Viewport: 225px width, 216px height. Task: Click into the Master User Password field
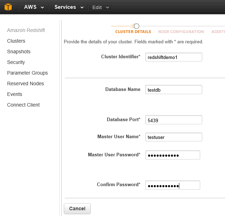coord(173,155)
